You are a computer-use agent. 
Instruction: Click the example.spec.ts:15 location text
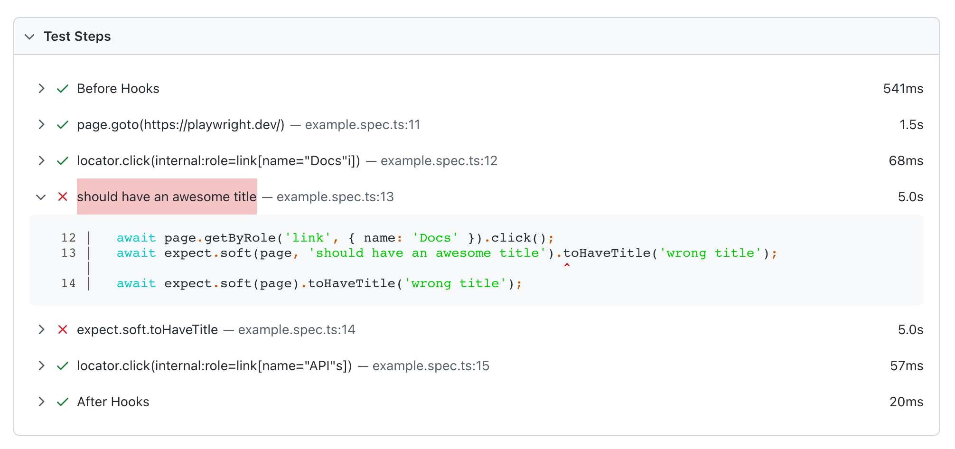[431, 366]
